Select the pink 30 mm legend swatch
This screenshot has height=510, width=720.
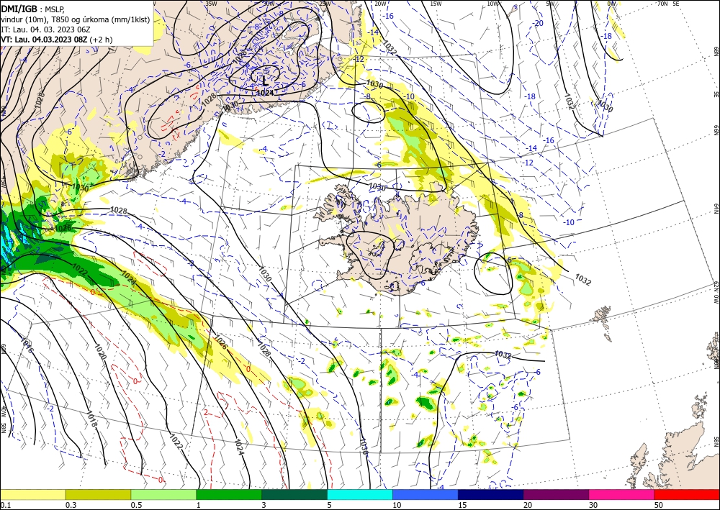[x=622, y=494]
